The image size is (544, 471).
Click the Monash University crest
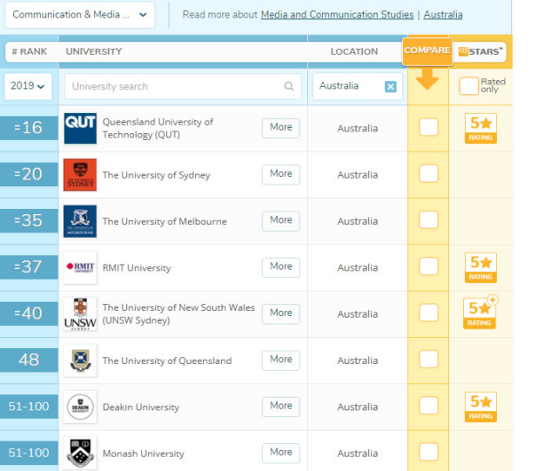80,453
